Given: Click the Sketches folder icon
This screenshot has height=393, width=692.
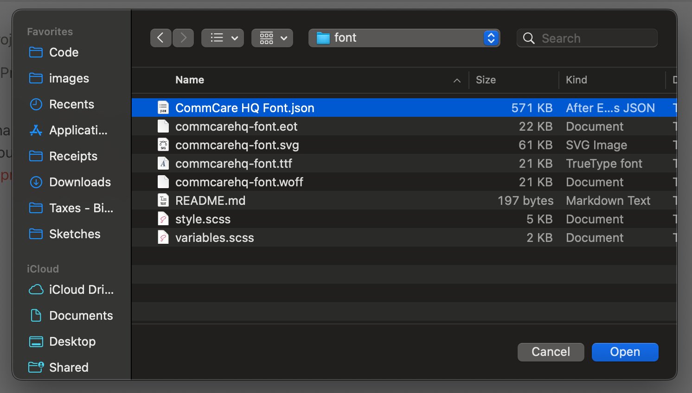Looking at the screenshot, I should tap(36, 234).
